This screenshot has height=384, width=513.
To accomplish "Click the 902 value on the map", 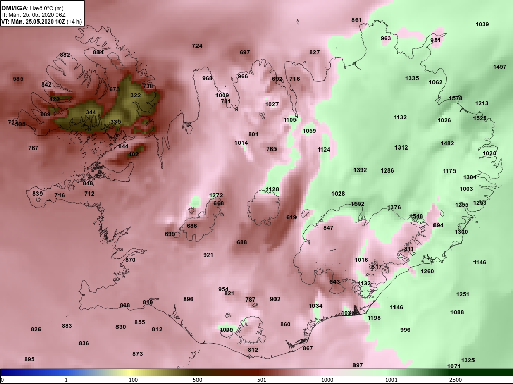I will [x=275, y=299].
